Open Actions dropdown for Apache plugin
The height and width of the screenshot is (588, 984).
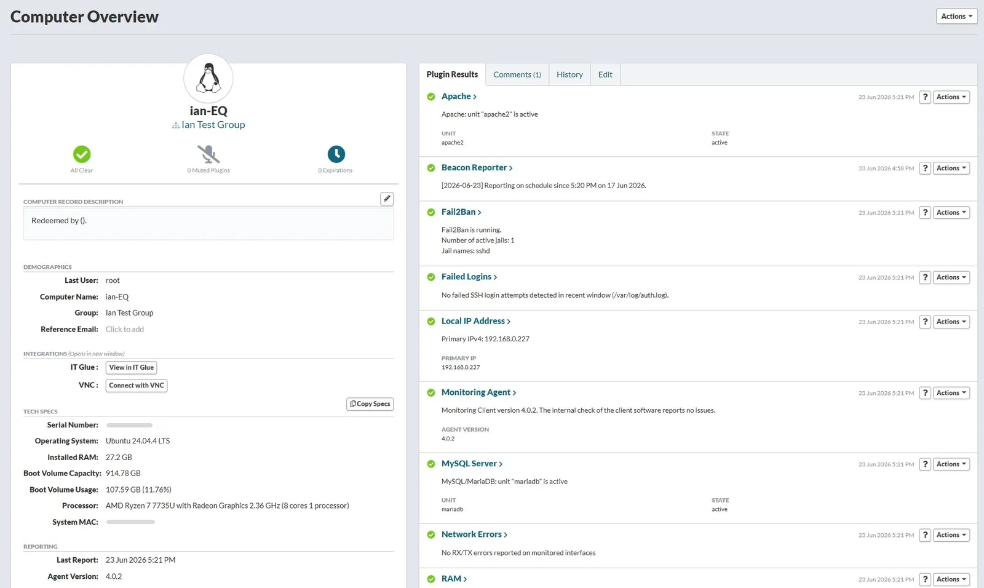(x=951, y=97)
